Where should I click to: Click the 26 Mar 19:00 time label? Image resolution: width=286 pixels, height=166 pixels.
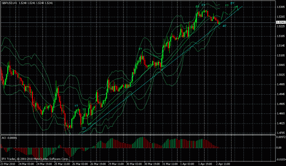point(98,164)
